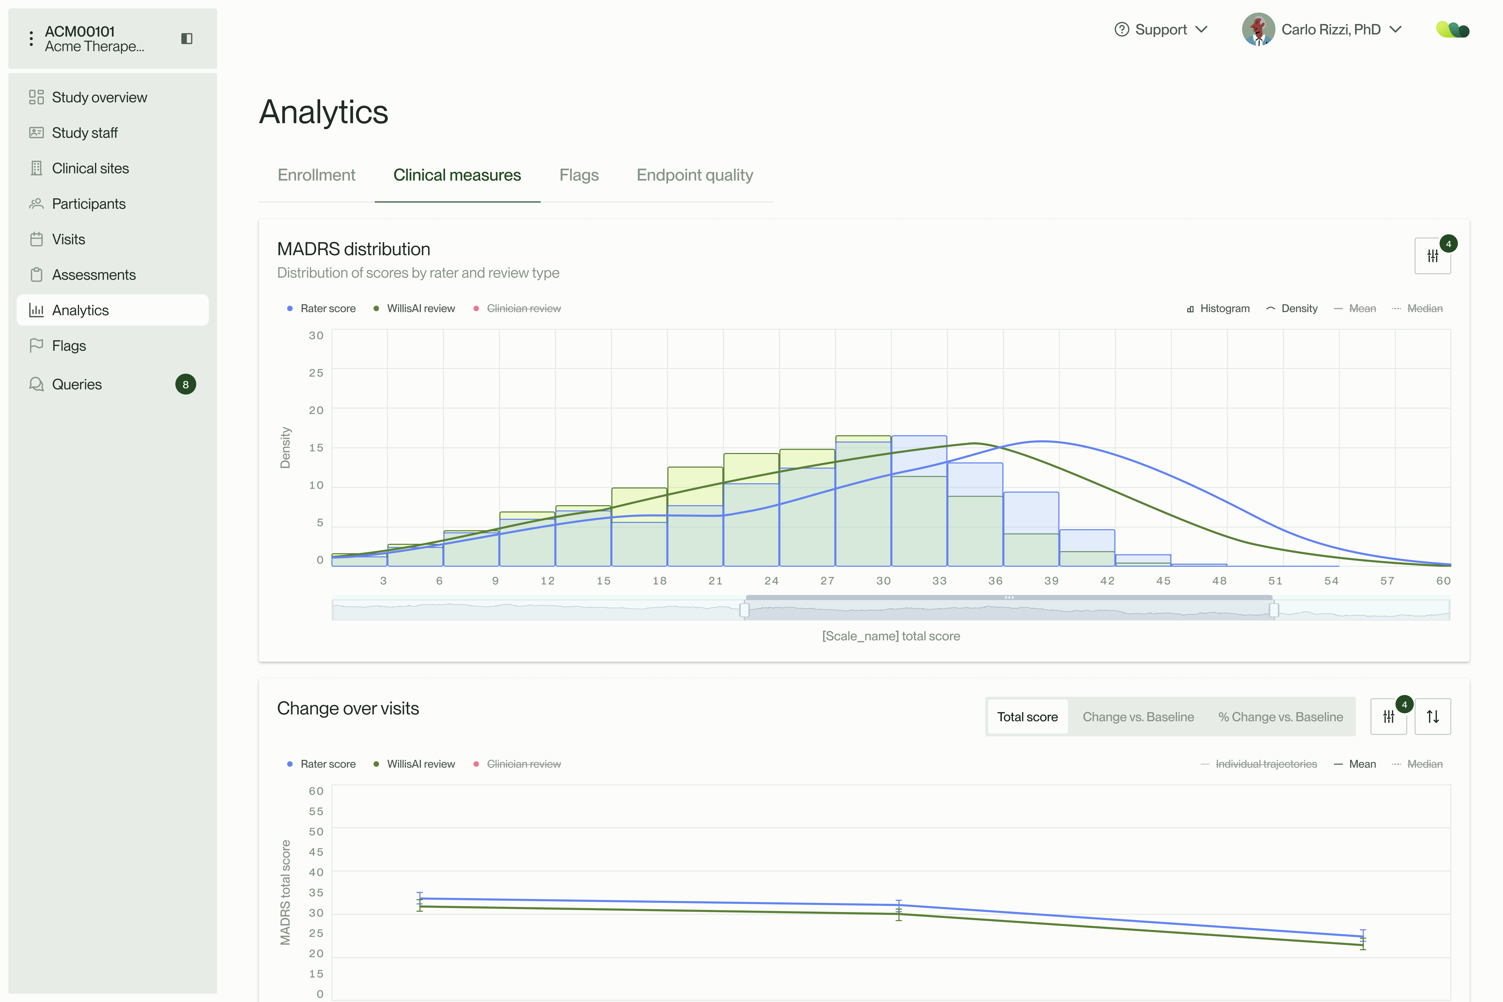Toggle Mean line in Change over visits
Screen dimensions: 1503x1002
1355,764
